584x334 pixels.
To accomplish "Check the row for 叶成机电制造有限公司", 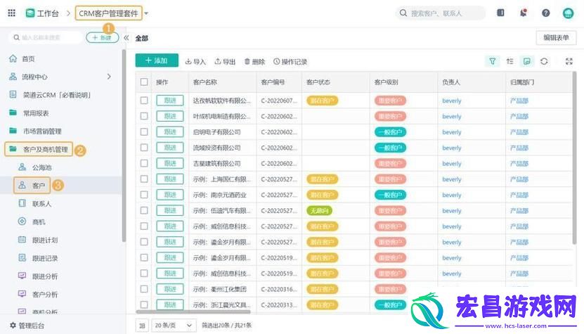I will coord(144,116).
